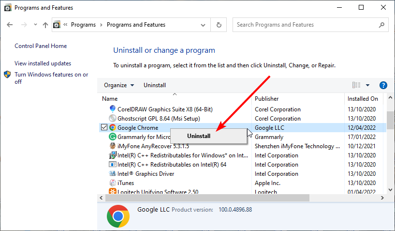Maximize the Programs and Features window

click(361, 7)
